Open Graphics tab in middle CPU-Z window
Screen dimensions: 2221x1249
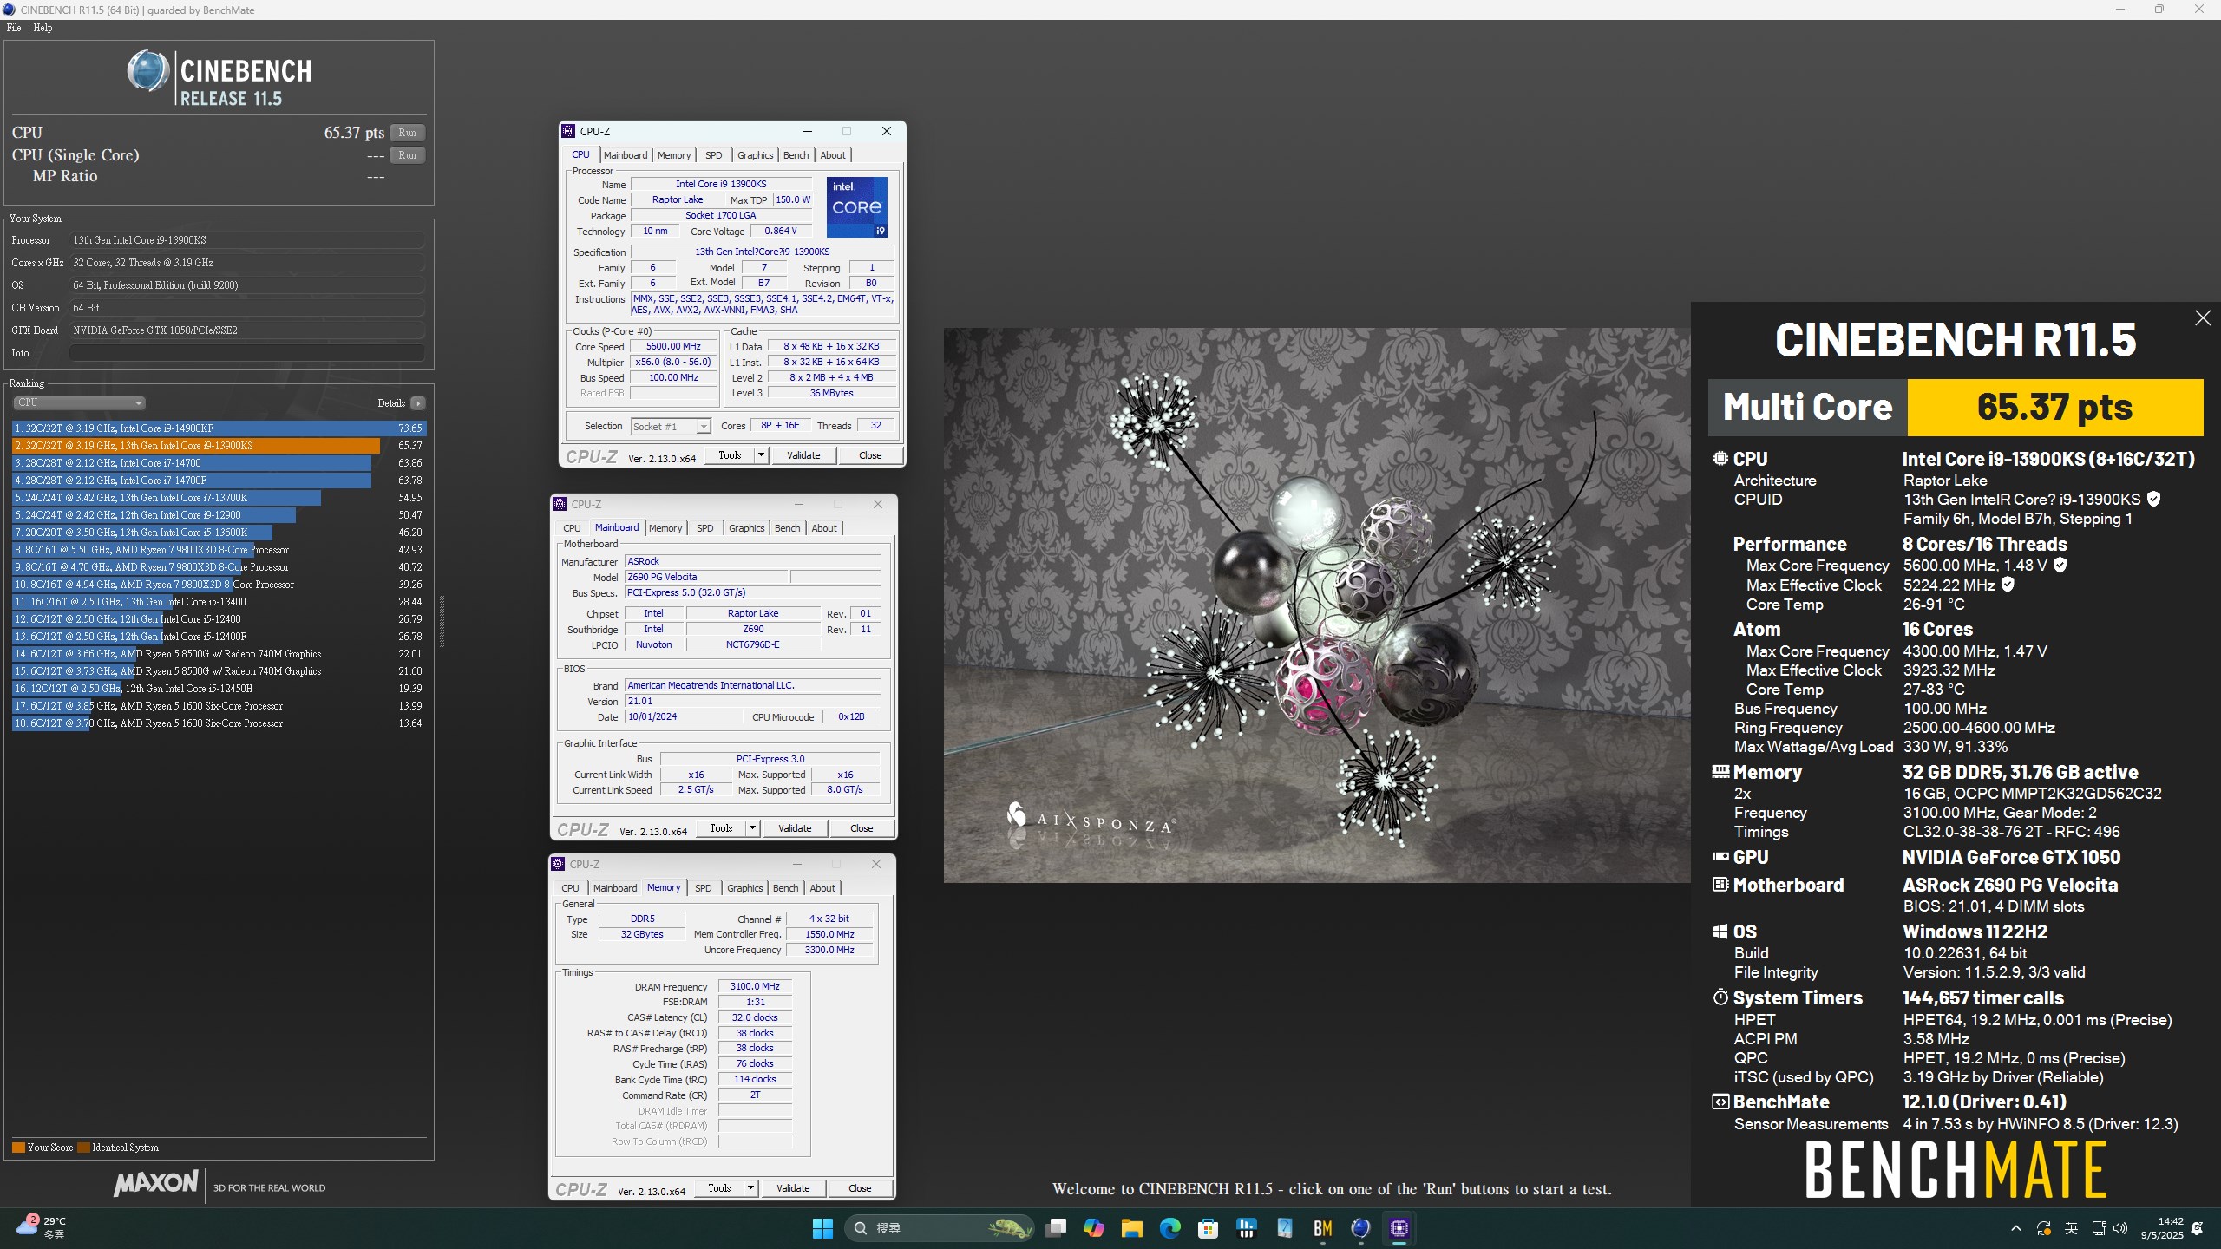click(747, 528)
